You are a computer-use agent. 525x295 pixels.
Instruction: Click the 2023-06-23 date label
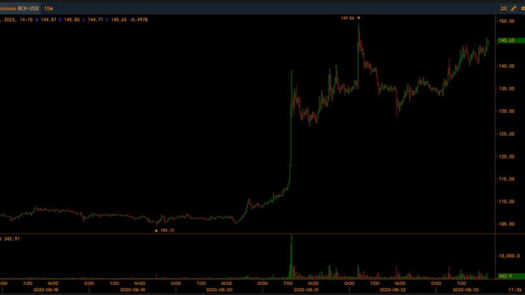point(465,290)
